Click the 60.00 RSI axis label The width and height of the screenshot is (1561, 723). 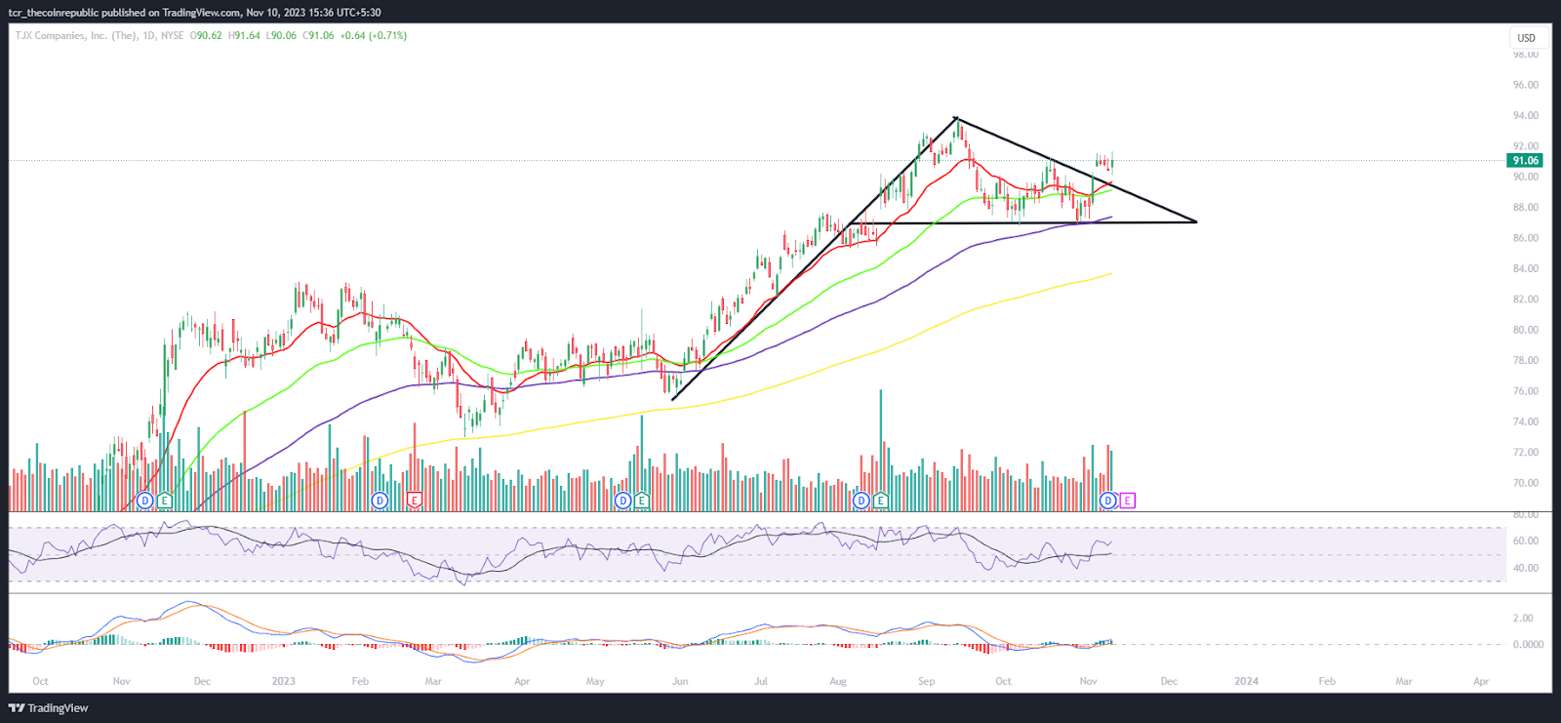(x=1525, y=541)
